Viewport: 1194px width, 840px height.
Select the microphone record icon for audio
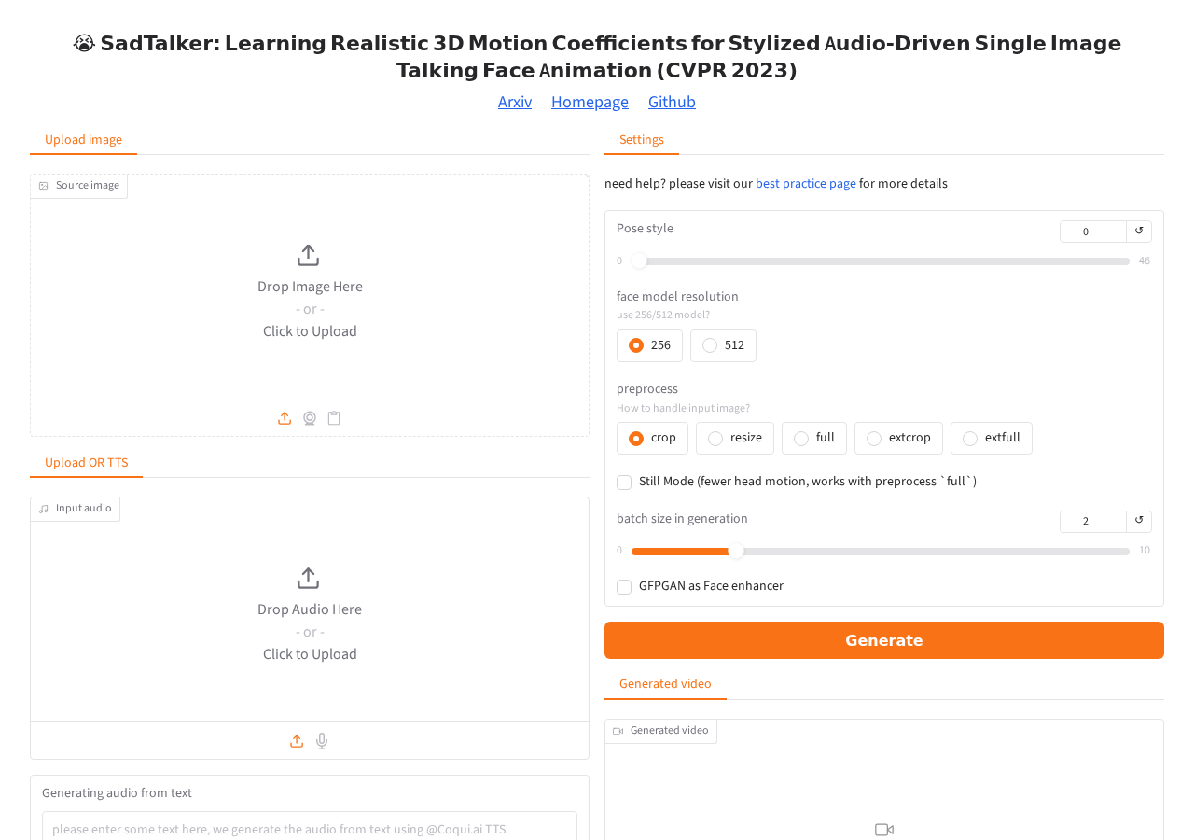click(322, 741)
